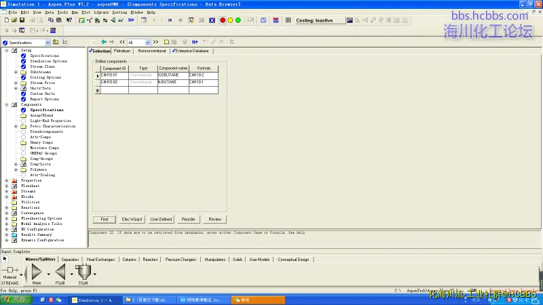
Task: Click the Open file folder icon
Action: [x=14, y=20]
